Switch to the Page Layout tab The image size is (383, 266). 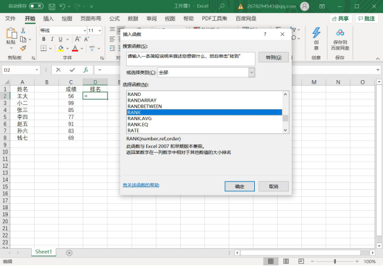click(x=91, y=19)
